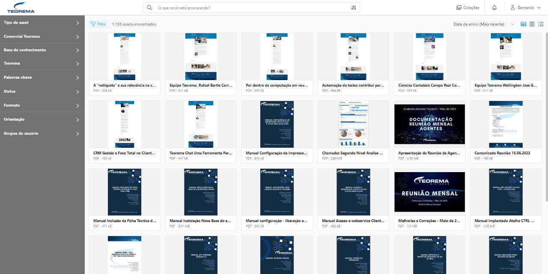Switch to the card view layout icon
This screenshot has height=274, width=548.
pos(524,24)
